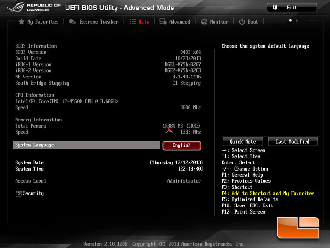Click the ROG logo emblem
Screen dimensions: 330x248
click(x=16, y=8)
